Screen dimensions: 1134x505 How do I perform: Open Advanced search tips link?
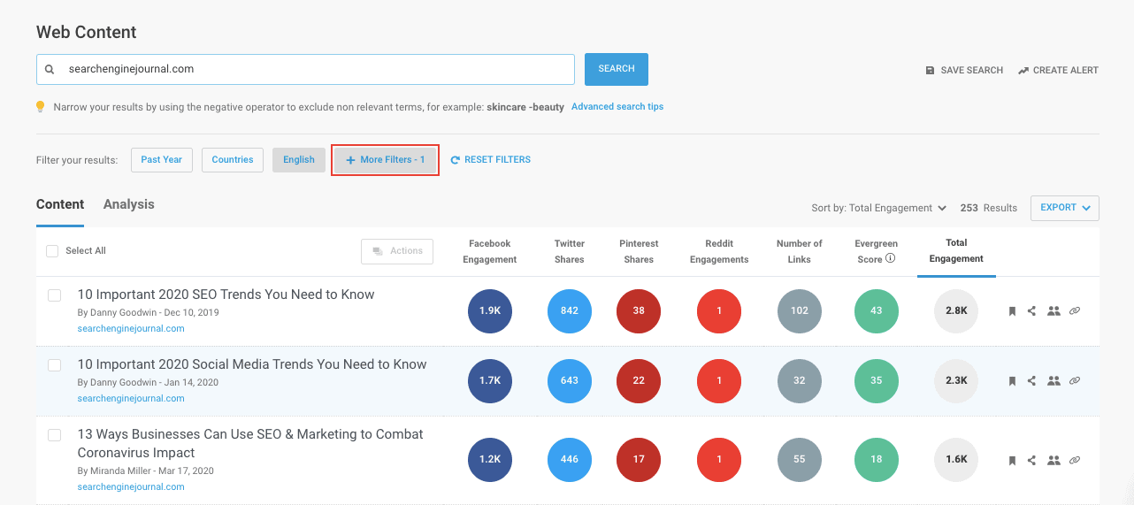[617, 107]
